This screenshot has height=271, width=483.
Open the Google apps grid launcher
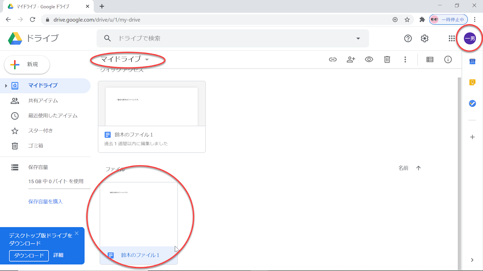pyautogui.click(x=452, y=38)
